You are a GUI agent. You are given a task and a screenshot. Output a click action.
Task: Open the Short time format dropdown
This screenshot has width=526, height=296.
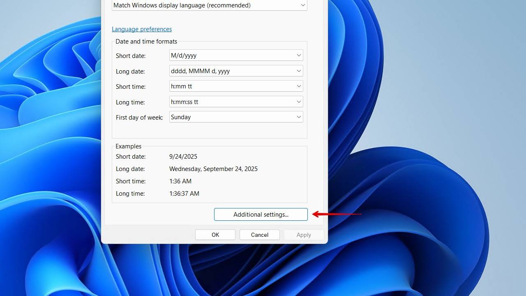(x=298, y=86)
